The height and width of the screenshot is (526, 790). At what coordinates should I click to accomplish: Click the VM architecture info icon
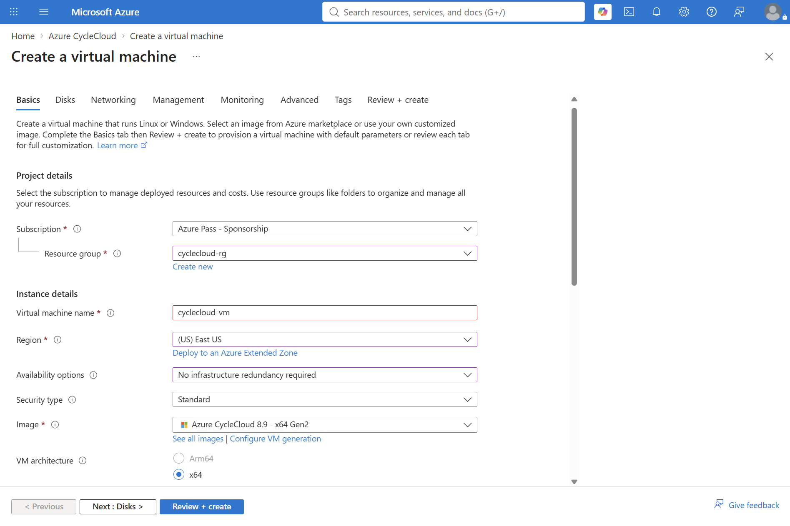click(83, 461)
